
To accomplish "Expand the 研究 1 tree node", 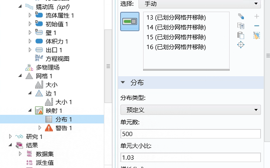I will (x=10, y=136).
